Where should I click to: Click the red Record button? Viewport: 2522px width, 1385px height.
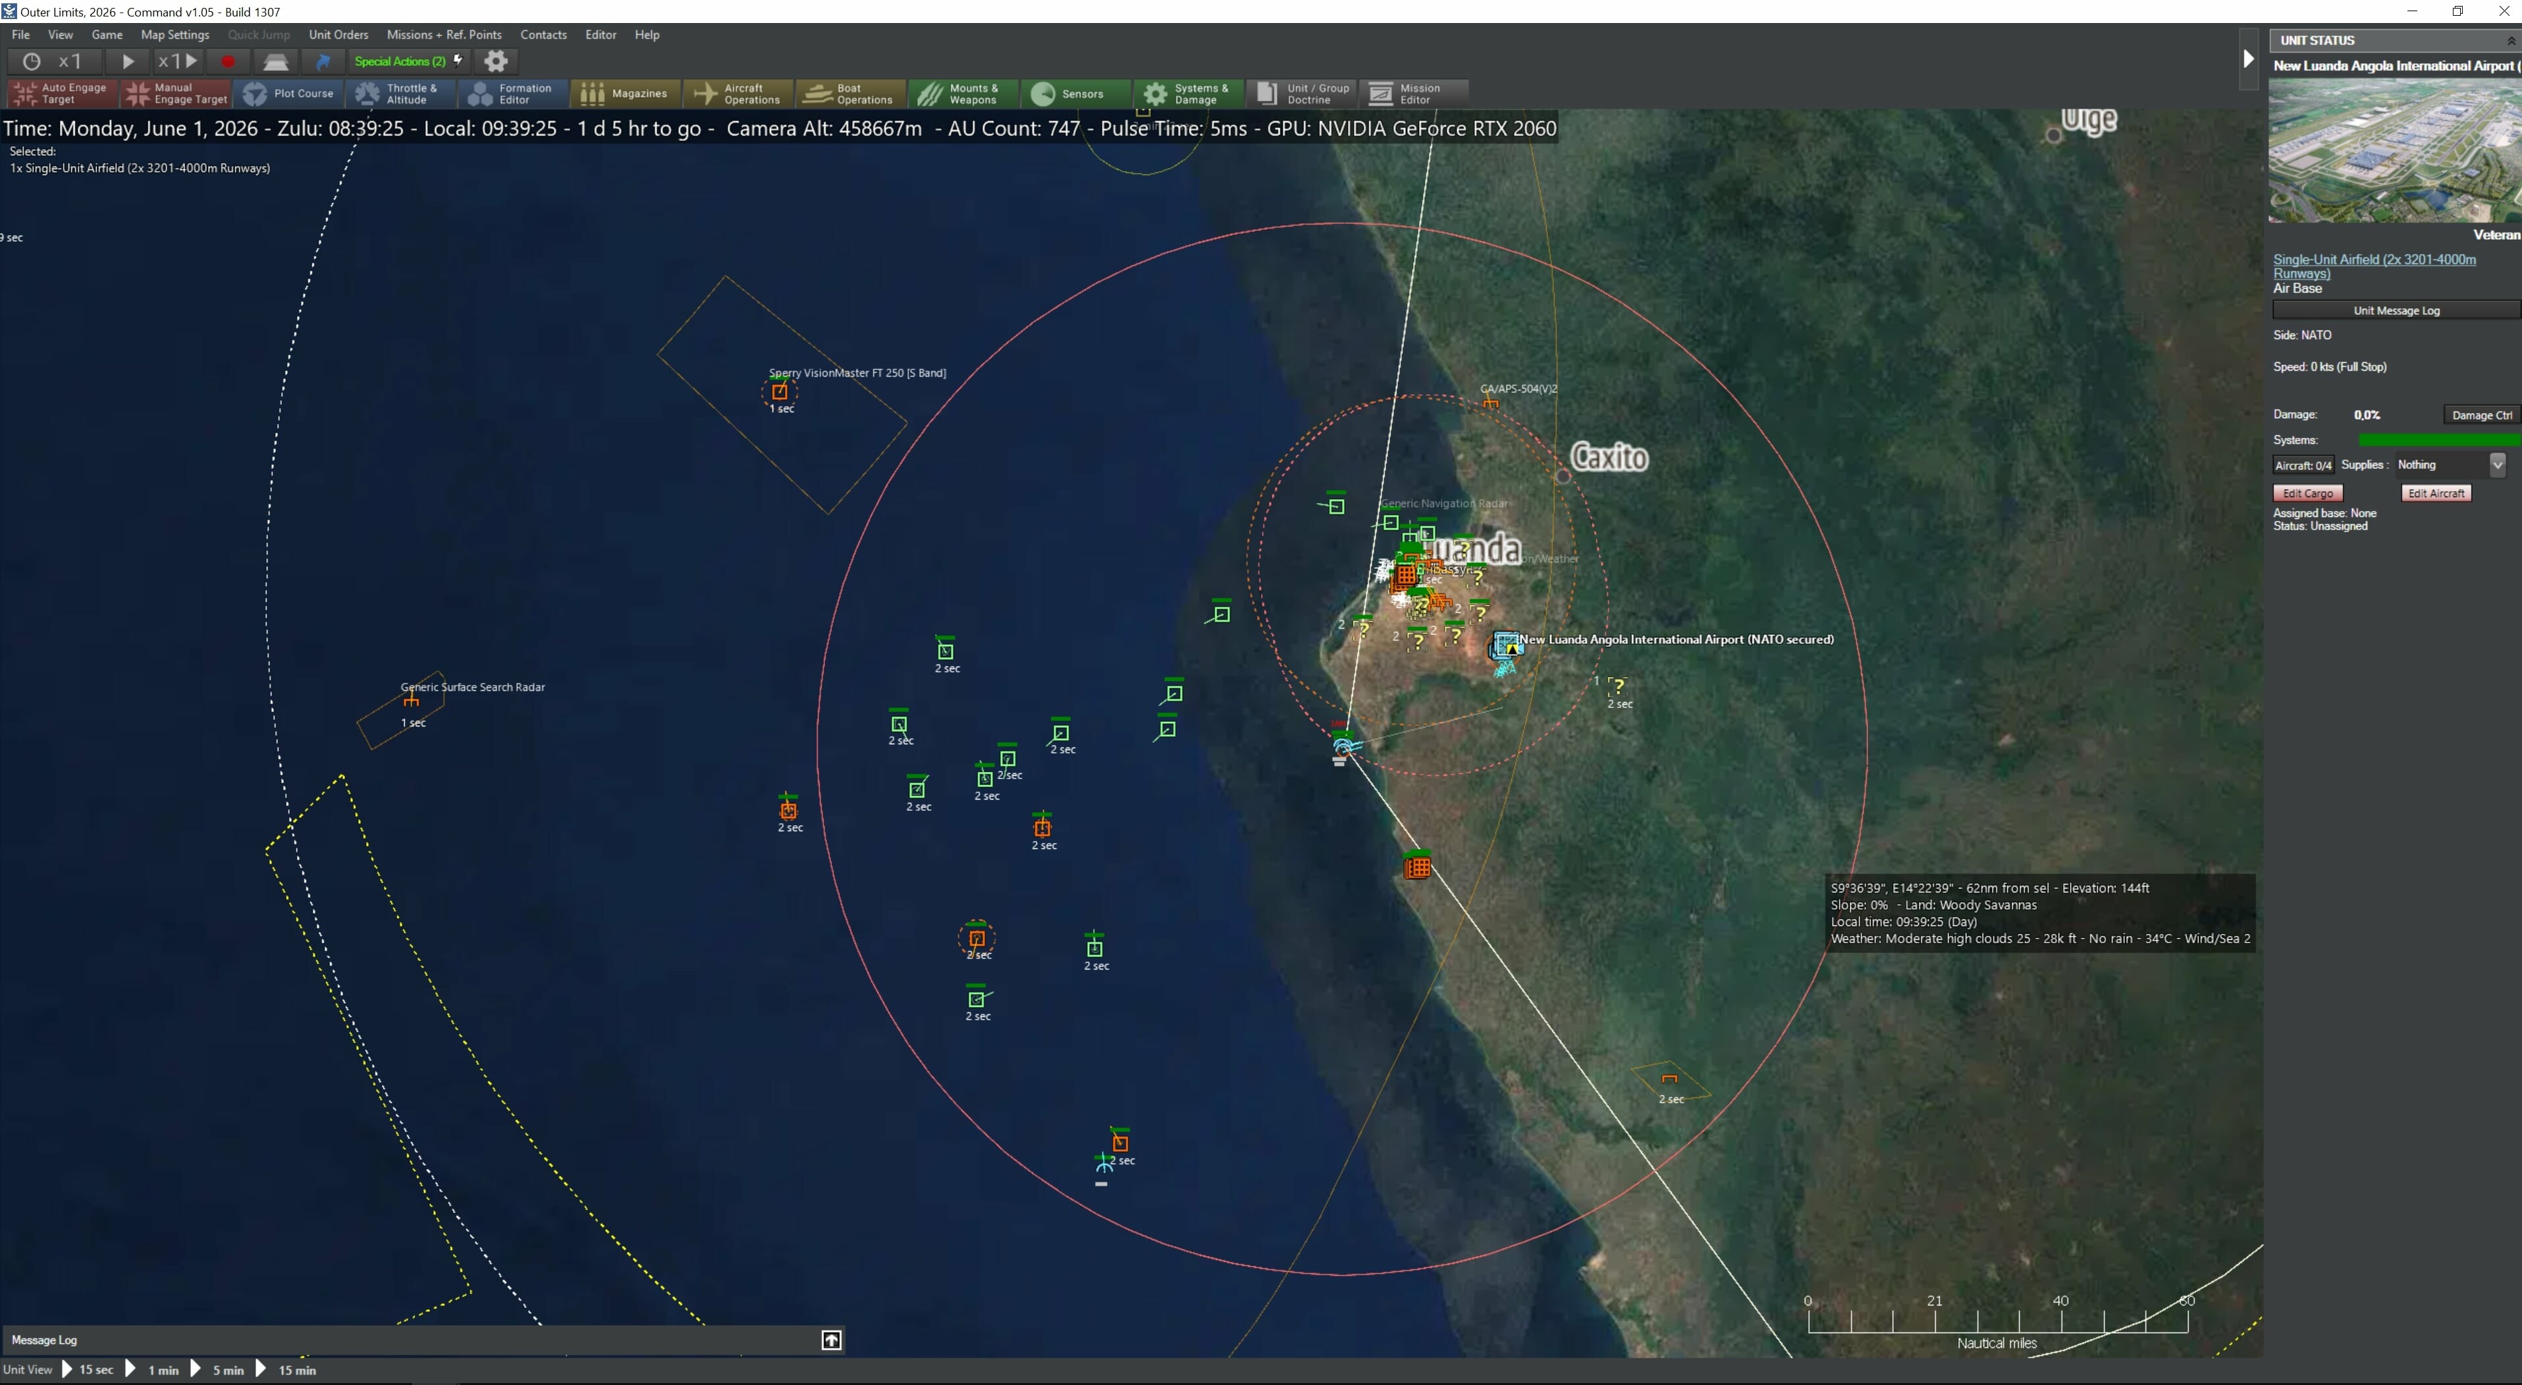(x=227, y=61)
